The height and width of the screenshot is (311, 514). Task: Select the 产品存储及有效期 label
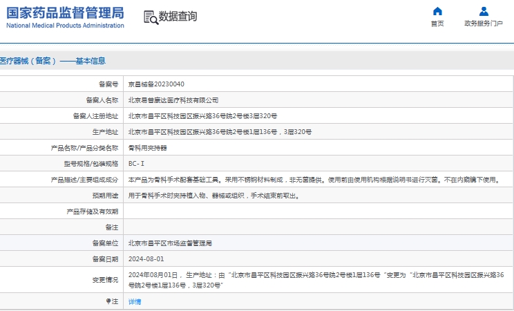point(93,211)
